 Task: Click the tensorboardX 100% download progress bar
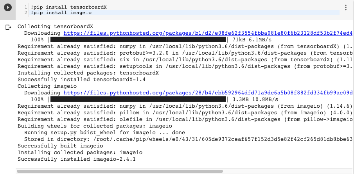click(x=138, y=40)
